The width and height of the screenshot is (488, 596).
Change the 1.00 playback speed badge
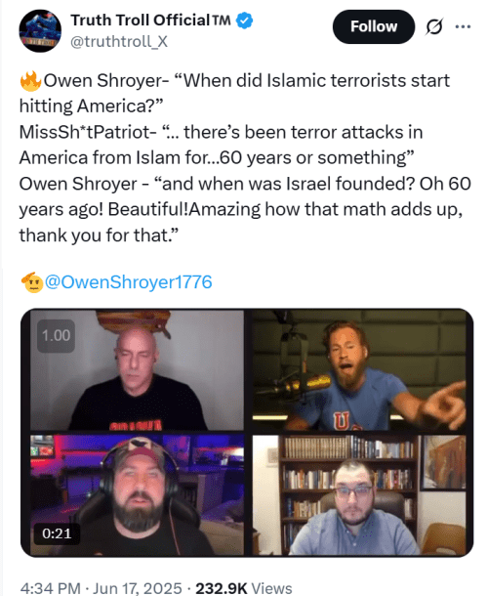(x=56, y=336)
